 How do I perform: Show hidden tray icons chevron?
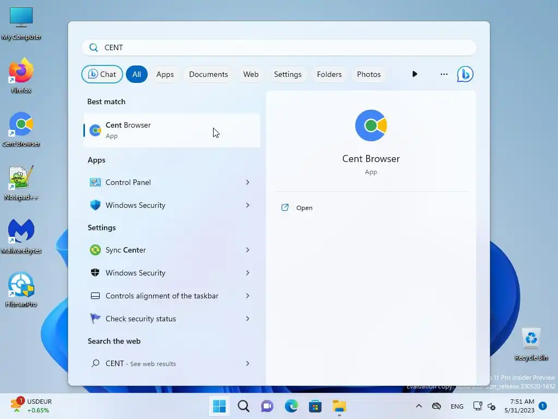coord(419,406)
